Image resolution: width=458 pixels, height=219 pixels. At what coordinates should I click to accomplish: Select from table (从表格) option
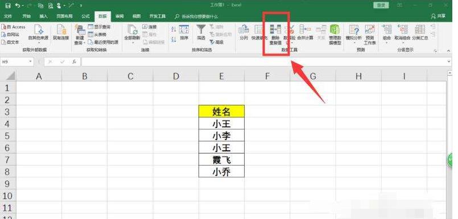[97, 35]
